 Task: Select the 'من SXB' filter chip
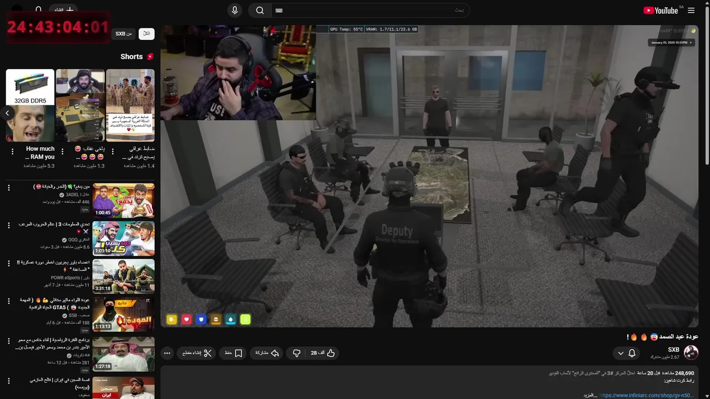[x=124, y=34]
